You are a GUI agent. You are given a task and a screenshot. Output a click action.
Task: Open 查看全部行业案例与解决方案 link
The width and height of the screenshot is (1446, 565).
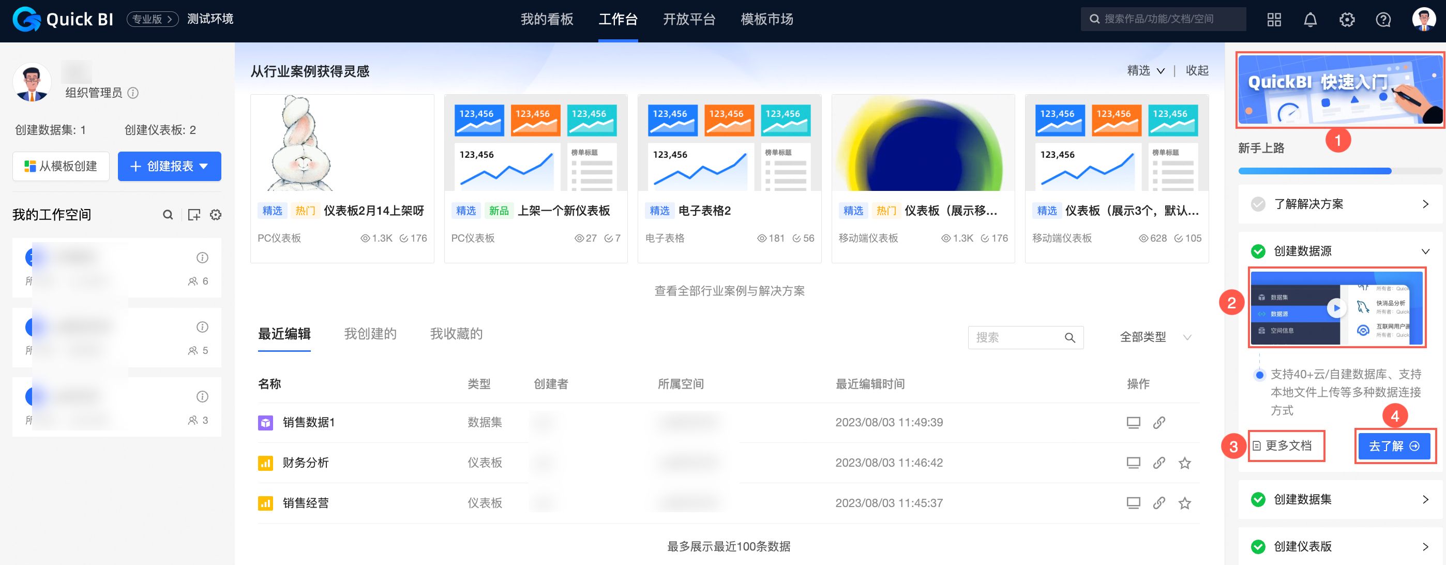(x=729, y=291)
